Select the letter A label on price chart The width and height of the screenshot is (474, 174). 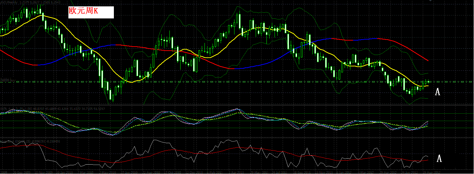click(438, 92)
